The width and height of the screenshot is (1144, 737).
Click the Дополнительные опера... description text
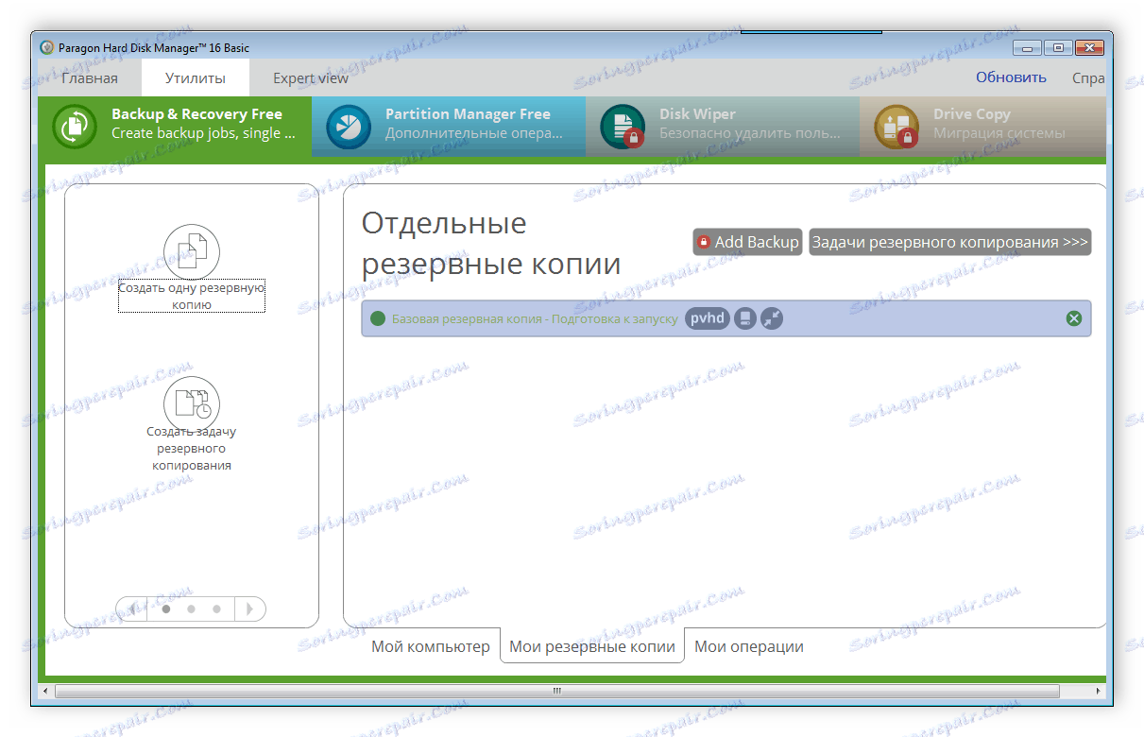474,134
